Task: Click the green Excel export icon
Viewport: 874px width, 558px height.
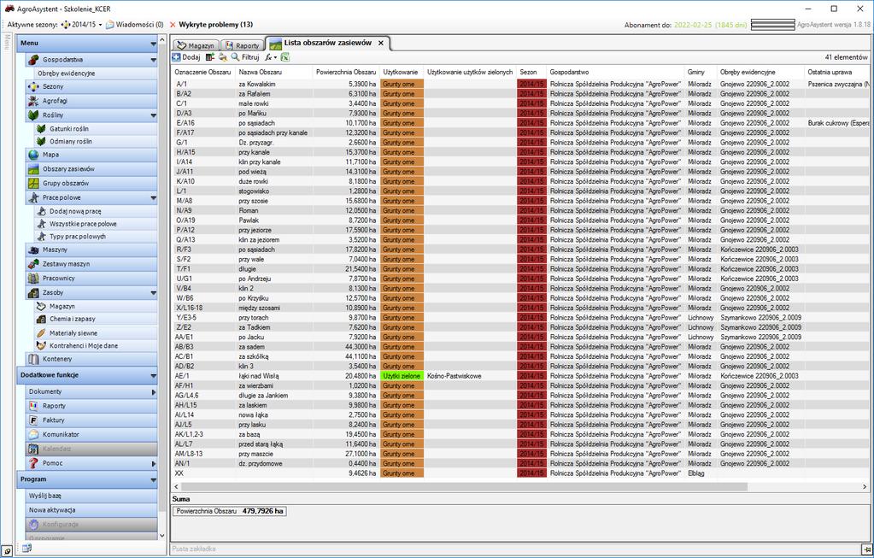Action: [x=284, y=57]
